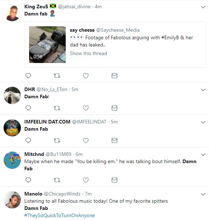This screenshot has width=209, height=220.
Task: Retweet the Mitchnd tweet
Action: coord(57,180)
